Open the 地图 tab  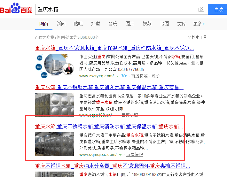(164, 24)
